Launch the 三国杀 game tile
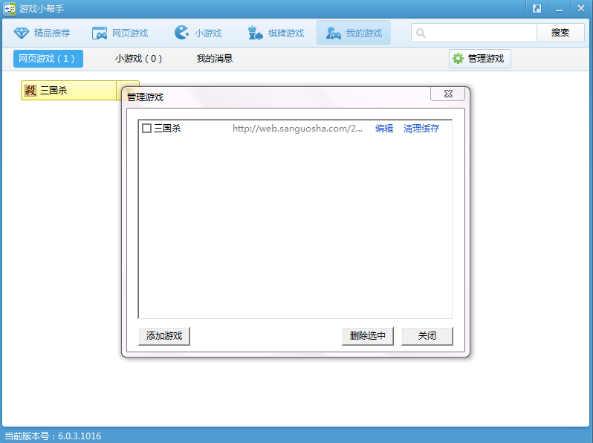Image resolution: width=593 pixels, height=443 pixels. [x=68, y=90]
